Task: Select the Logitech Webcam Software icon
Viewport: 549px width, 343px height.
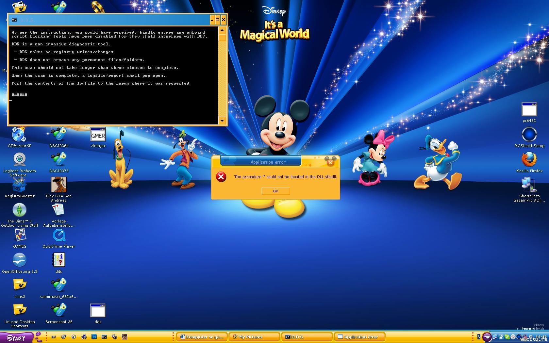Action: [x=20, y=165]
